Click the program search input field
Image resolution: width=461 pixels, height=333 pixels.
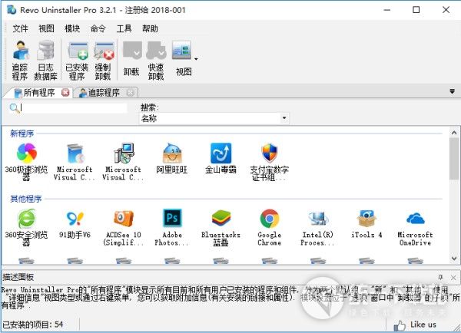pos(74,107)
